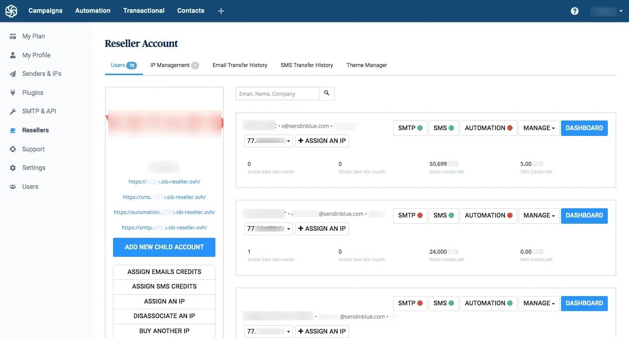Click the plus icon in top navigation

tap(221, 11)
